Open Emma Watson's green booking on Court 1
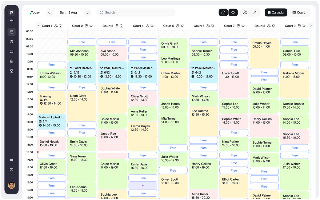The image size is (320, 200). (x=51, y=75)
